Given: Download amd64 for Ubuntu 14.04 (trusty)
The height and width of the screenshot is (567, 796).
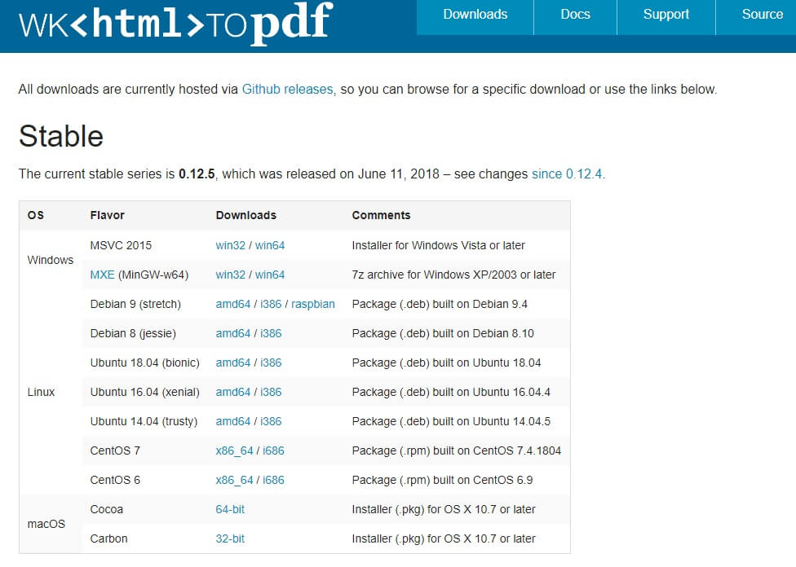Looking at the screenshot, I should (233, 422).
